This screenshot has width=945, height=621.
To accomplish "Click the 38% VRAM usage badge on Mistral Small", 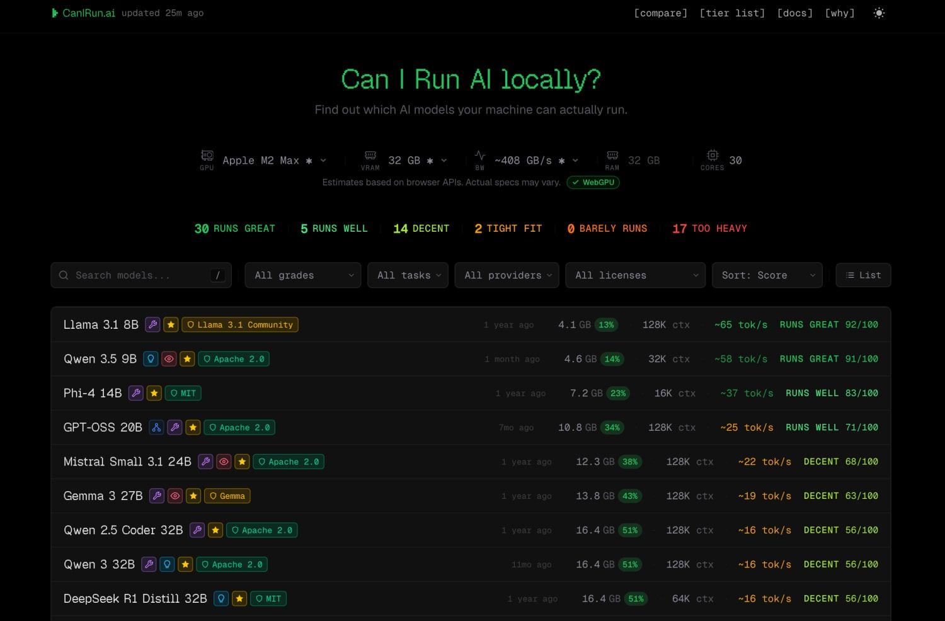I will [630, 462].
